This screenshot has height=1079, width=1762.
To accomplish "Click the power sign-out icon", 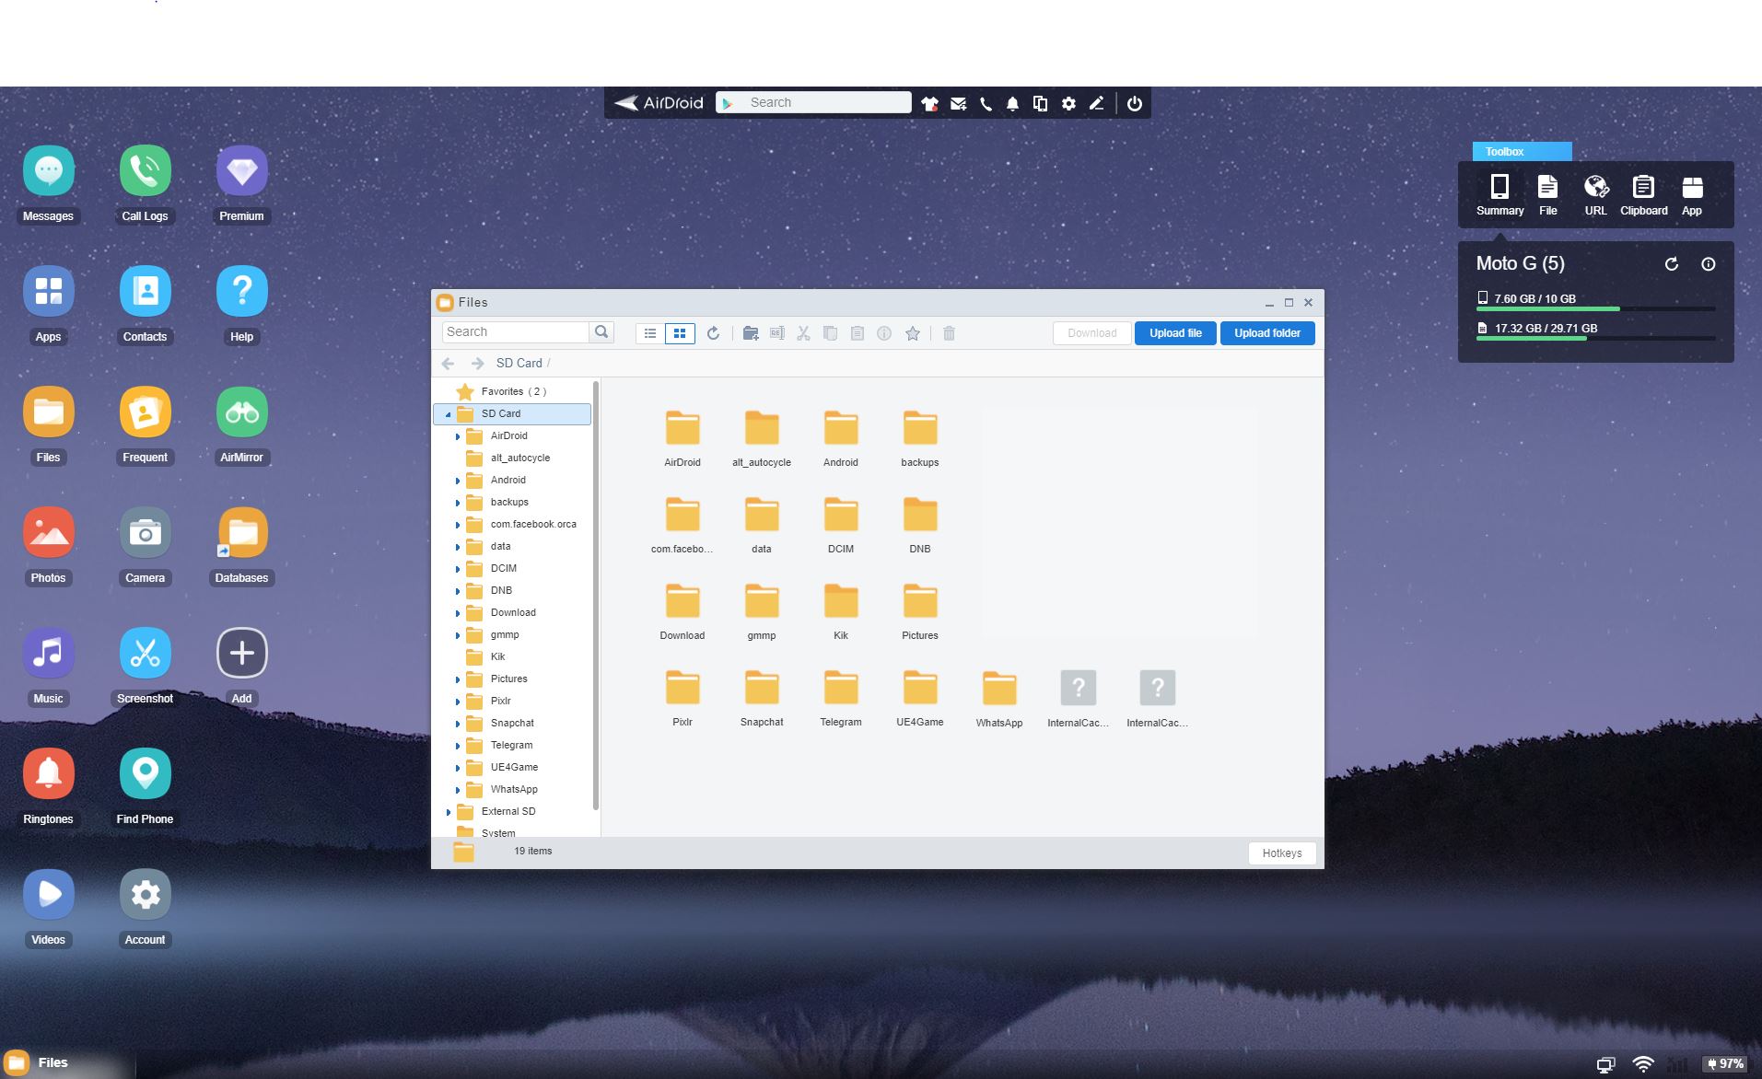I will tap(1135, 104).
